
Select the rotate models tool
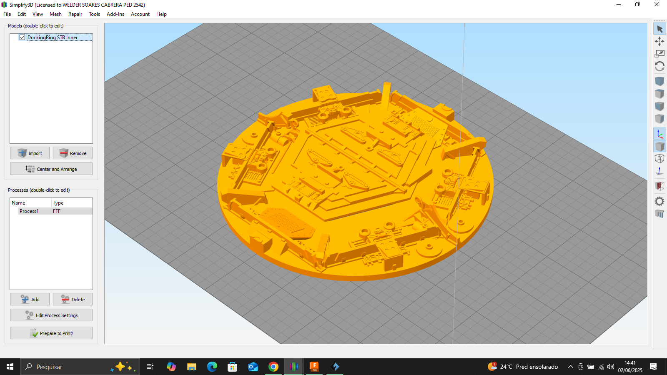pyautogui.click(x=659, y=66)
